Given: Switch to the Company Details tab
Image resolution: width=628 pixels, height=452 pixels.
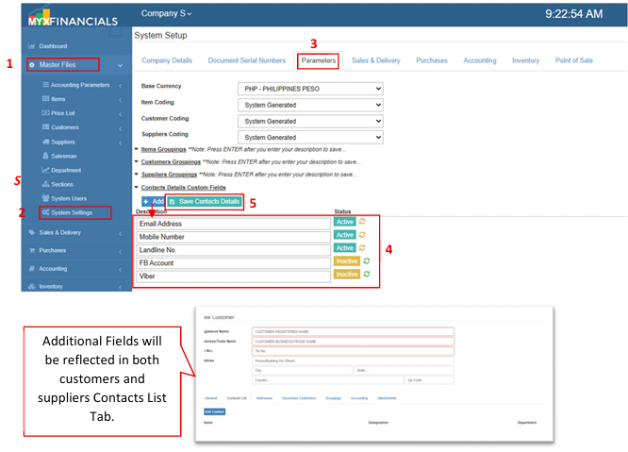Looking at the screenshot, I should point(167,60).
